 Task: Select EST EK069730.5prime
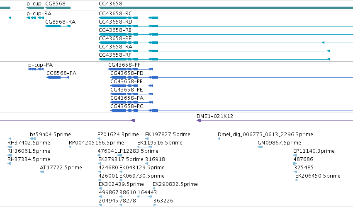(121, 180)
